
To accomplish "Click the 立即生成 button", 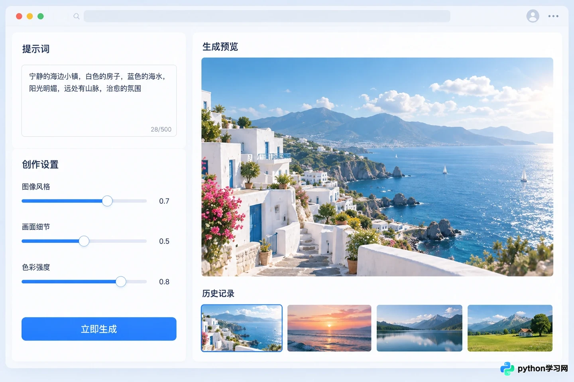I will tap(99, 329).
